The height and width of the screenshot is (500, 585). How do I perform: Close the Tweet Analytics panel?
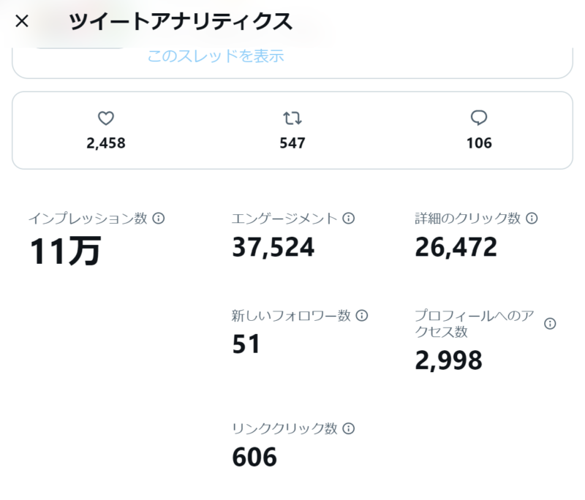(x=22, y=21)
